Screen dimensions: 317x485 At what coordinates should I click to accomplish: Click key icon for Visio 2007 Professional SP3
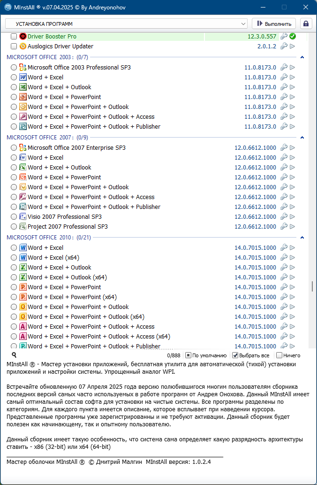click(284, 217)
